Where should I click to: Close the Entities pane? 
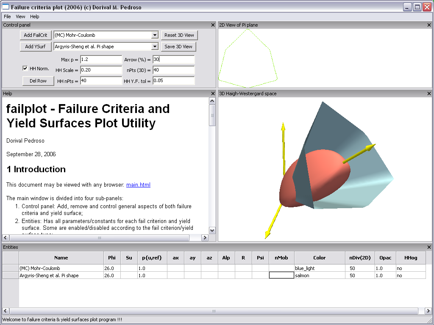tap(429, 247)
